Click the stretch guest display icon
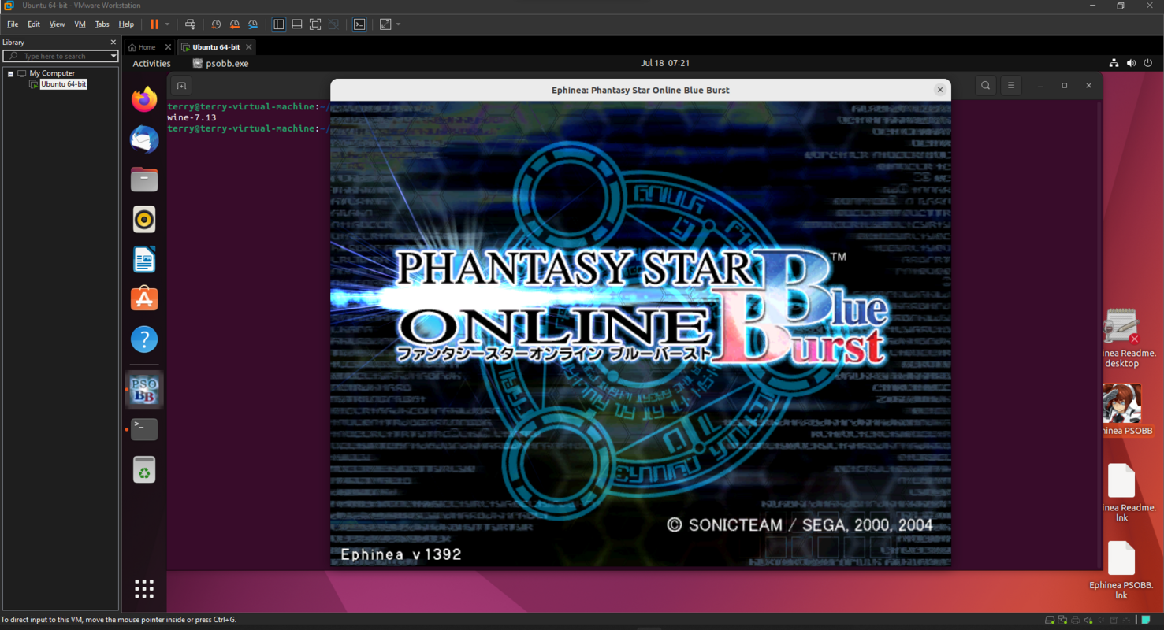Image resolution: width=1164 pixels, height=630 pixels. click(x=385, y=24)
